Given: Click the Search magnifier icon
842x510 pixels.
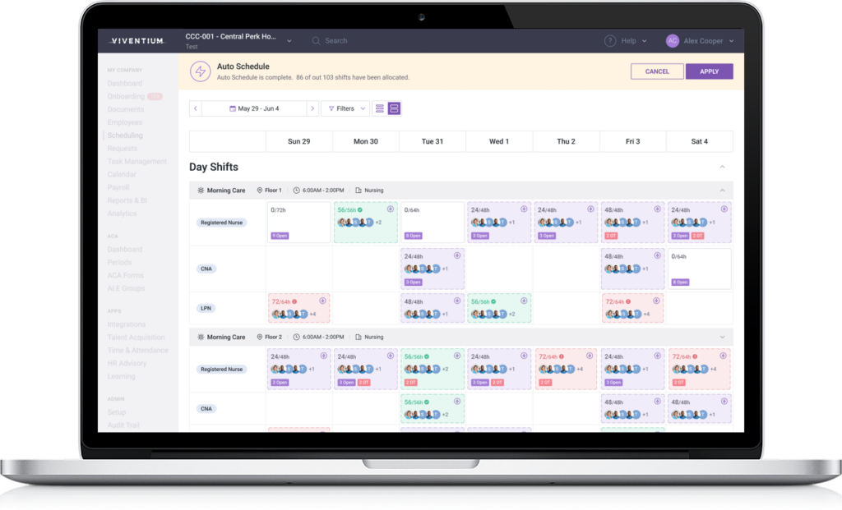Looking at the screenshot, I should (316, 40).
